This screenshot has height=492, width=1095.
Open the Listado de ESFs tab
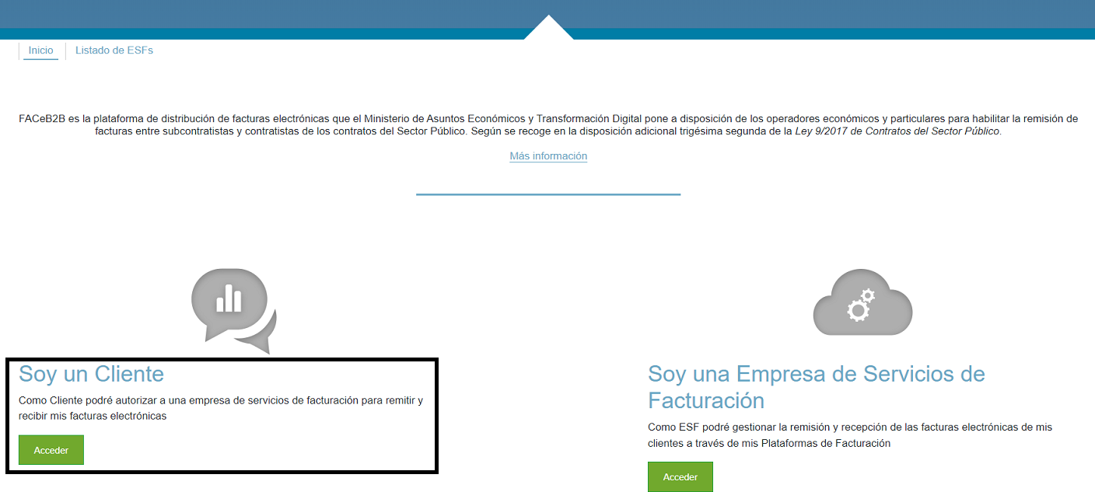click(114, 50)
